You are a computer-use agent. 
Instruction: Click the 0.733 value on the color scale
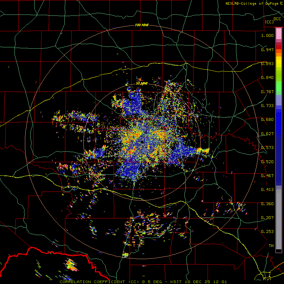pos(267,106)
